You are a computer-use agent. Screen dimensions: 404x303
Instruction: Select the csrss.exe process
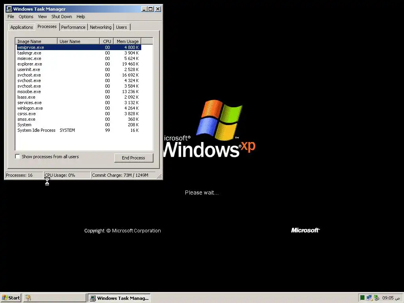click(79, 114)
